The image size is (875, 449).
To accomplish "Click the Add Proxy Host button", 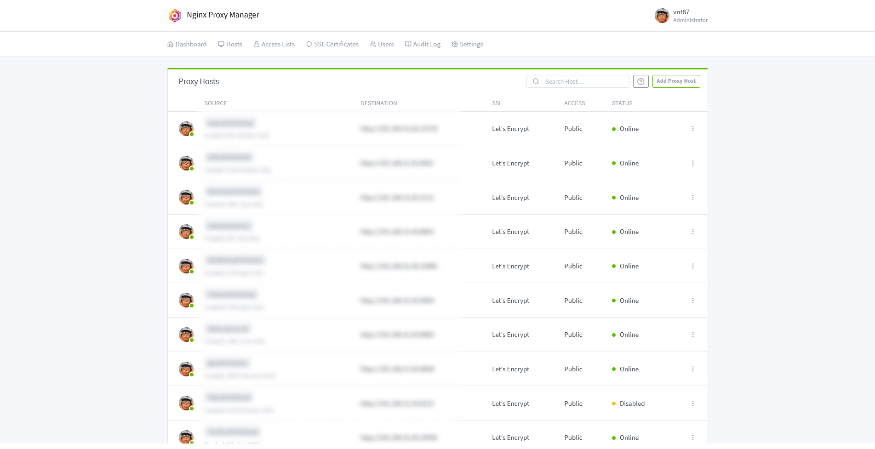I will [676, 81].
